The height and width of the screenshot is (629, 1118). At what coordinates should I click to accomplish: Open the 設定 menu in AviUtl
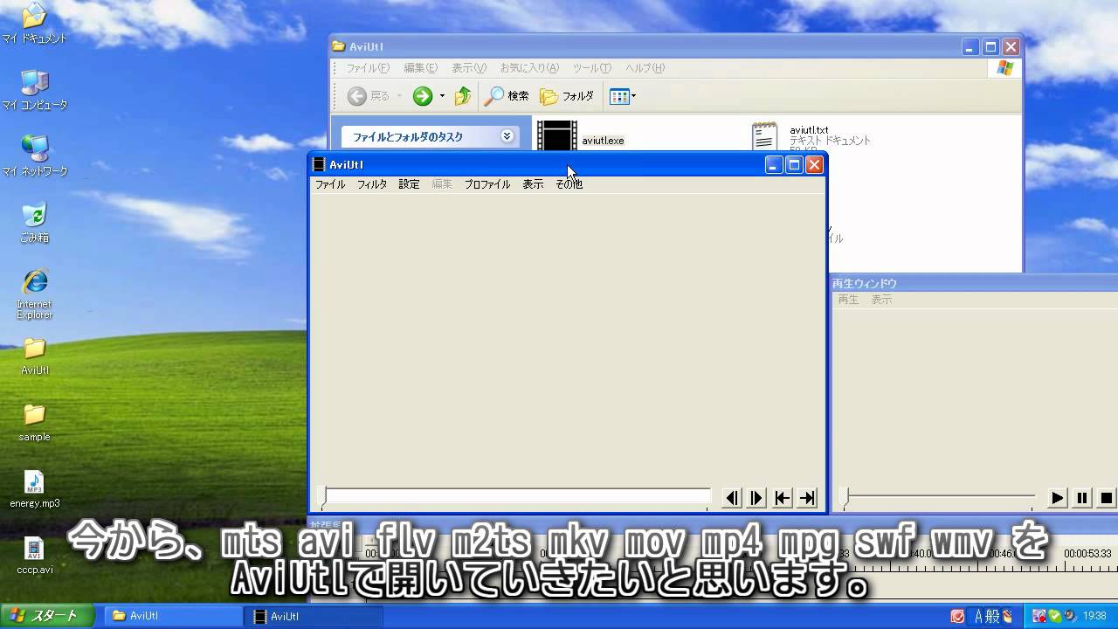coord(409,184)
